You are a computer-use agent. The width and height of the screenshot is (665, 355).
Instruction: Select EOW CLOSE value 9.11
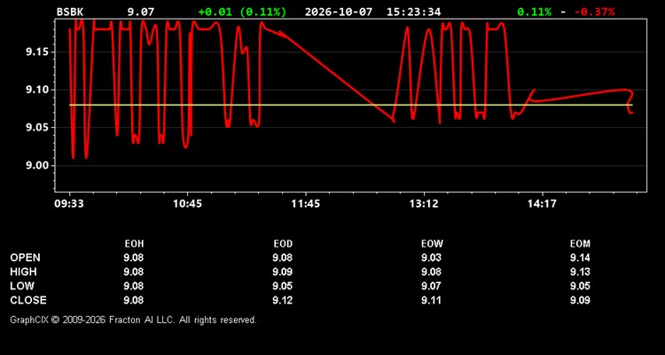(x=431, y=300)
